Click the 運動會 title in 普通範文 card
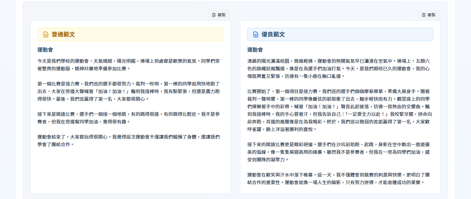This screenshot has height=199, width=471. tap(45, 50)
